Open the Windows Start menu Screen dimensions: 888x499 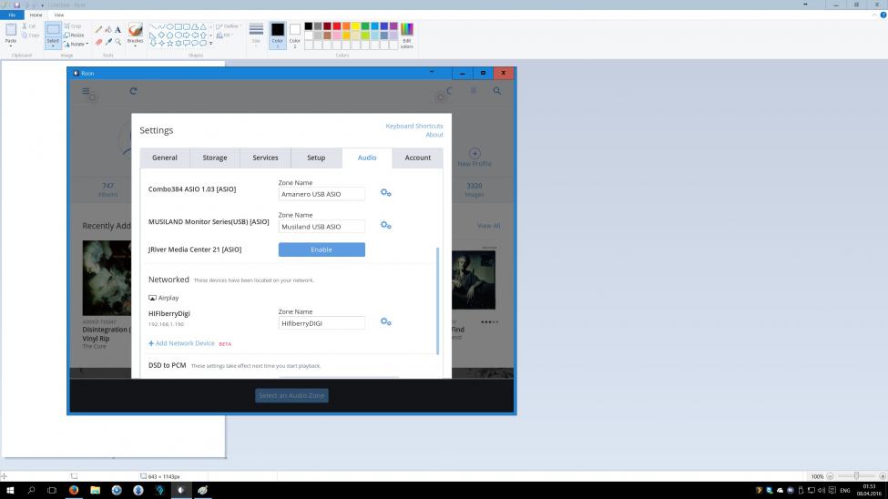click(x=10, y=491)
